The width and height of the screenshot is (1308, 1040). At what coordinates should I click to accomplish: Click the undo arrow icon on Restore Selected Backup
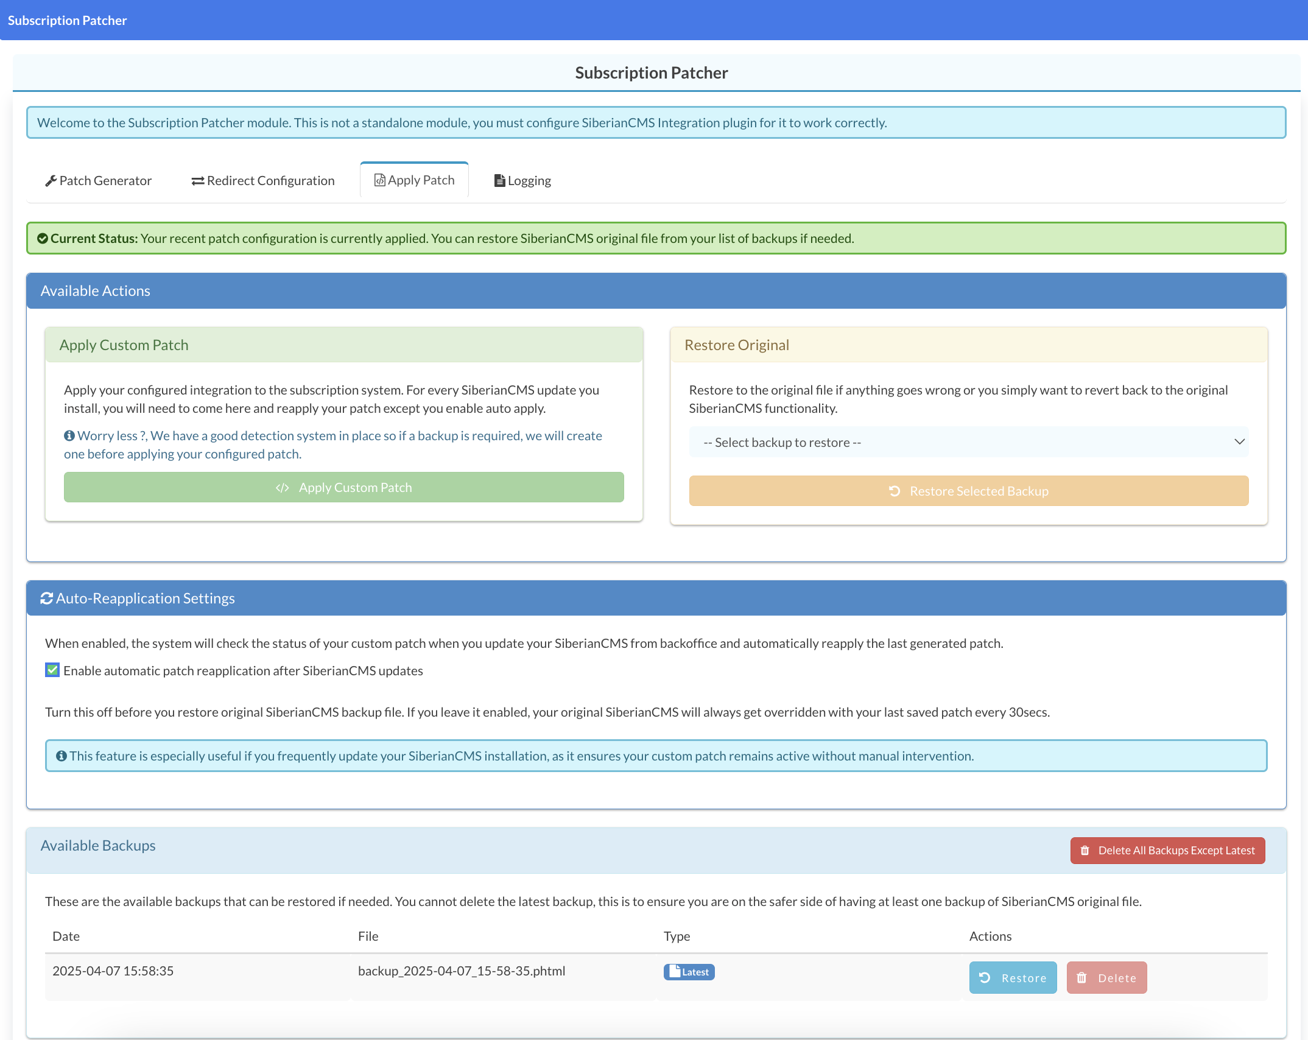[895, 491]
